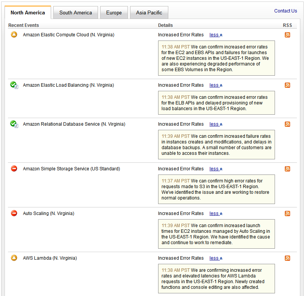Click the green status icon for Elastic Load Balancing
306x296 pixels.
(14, 85)
